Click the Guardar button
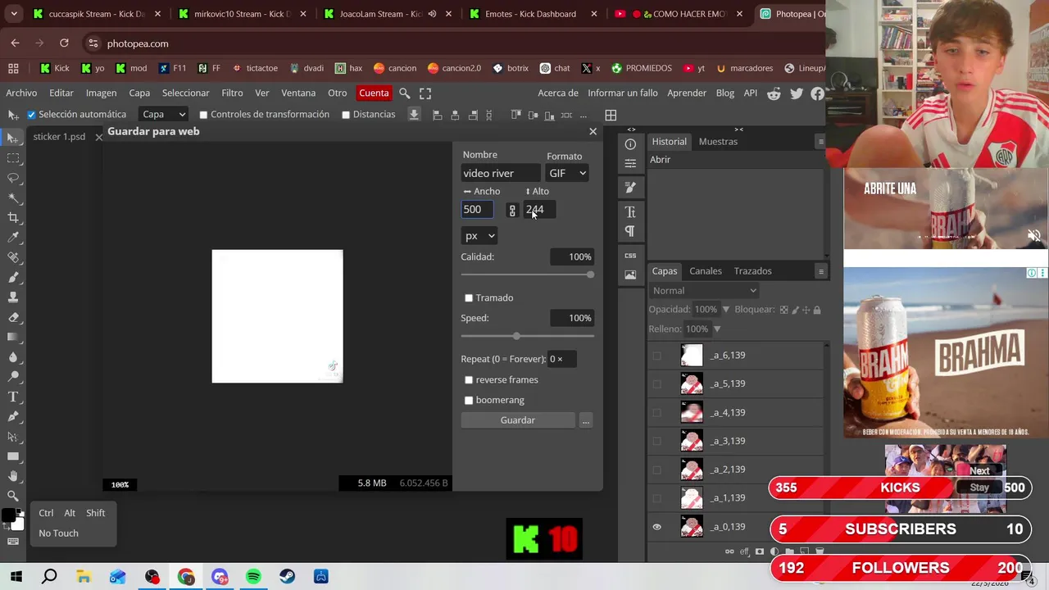The width and height of the screenshot is (1049, 590). [x=518, y=420]
